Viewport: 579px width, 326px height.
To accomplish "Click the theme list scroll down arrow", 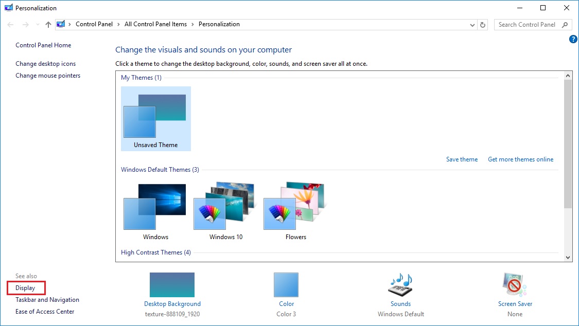I will pyautogui.click(x=568, y=258).
